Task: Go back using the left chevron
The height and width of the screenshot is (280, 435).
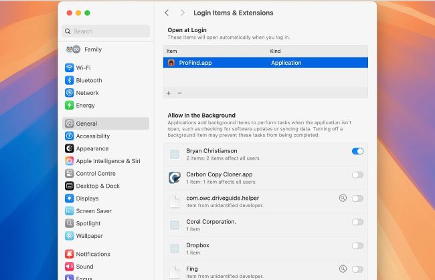Action: [x=167, y=13]
